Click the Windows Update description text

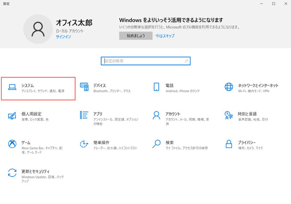point(42,179)
